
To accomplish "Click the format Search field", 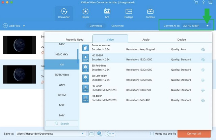I will point(62,124).
